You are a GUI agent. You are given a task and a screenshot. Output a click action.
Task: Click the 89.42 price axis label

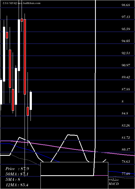click(x=126, y=77)
